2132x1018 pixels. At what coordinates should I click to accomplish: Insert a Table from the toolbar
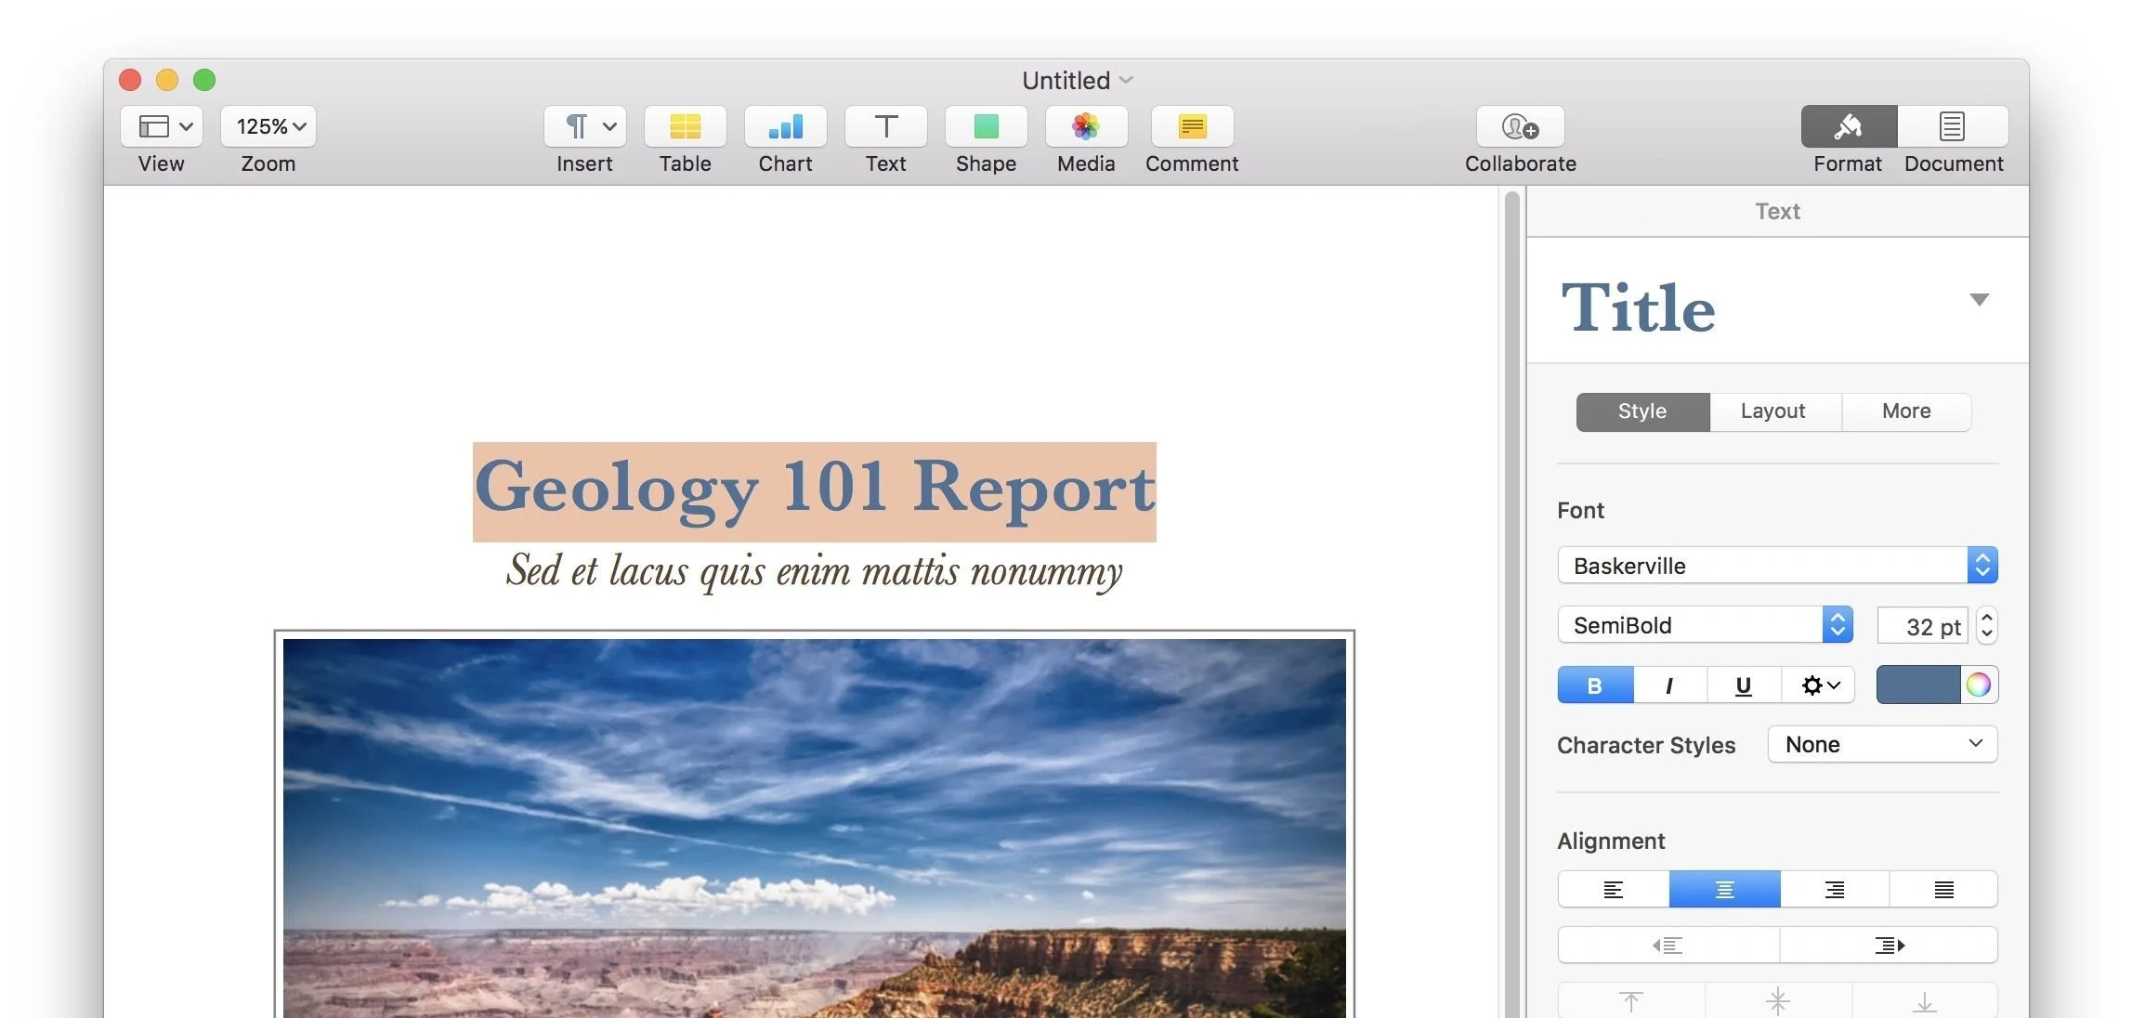pyautogui.click(x=685, y=127)
